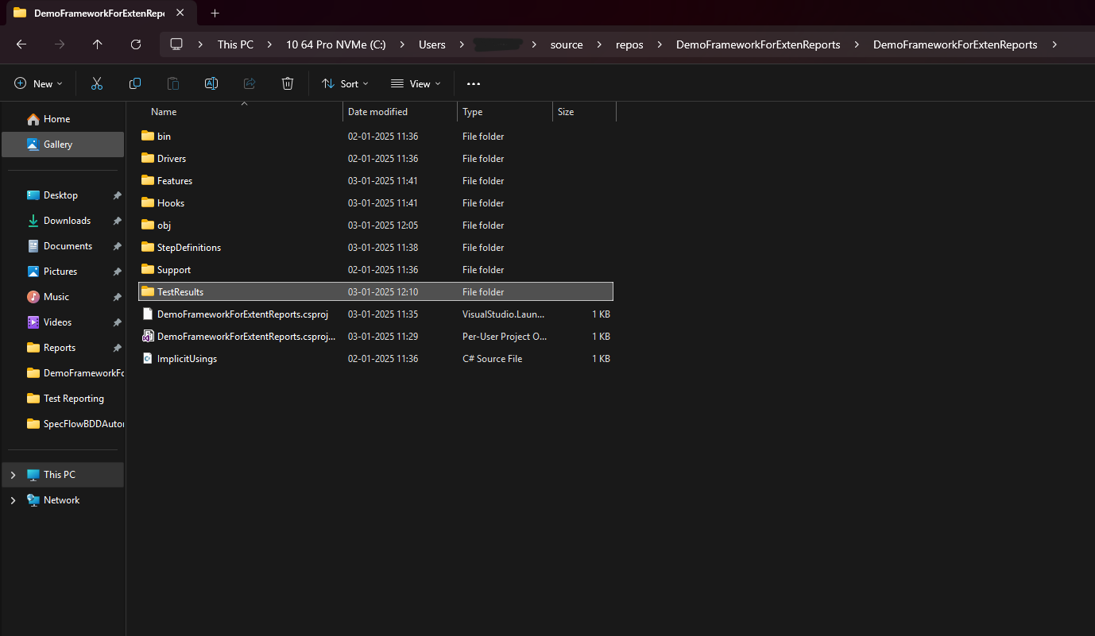The height and width of the screenshot is (636, 1095).
Task: Click the Rename icon in toolbar
Action: point(211,83)
